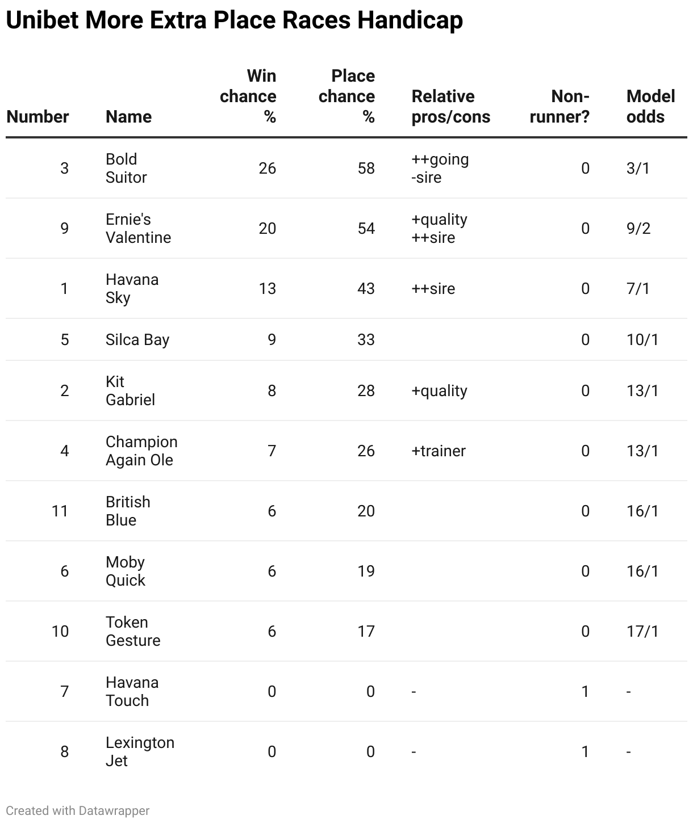
Task: Select the British Blue row name
Action: pyautogui.click(x=128, y=511)
